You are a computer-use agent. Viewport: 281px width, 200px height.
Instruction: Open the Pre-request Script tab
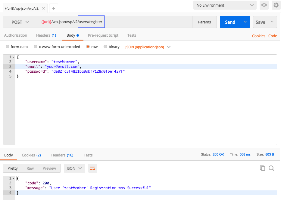point(103,35)
